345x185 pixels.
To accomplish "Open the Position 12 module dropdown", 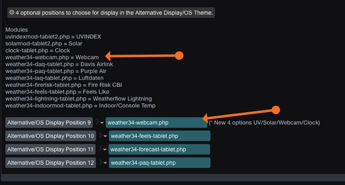I will pos(160,163).
